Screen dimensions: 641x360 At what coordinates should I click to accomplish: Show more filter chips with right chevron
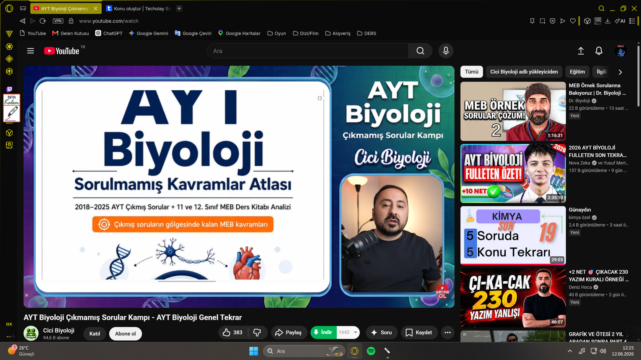(620, 72)
